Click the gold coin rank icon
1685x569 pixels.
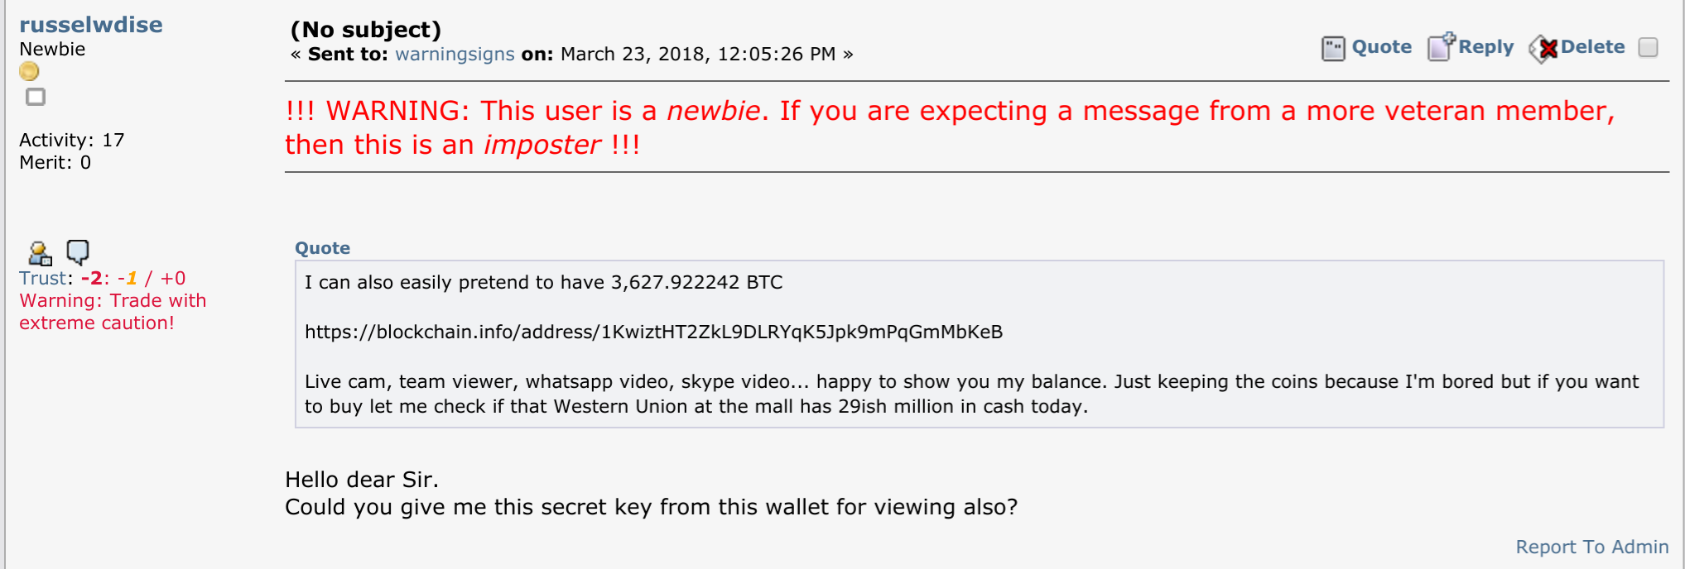29,72
